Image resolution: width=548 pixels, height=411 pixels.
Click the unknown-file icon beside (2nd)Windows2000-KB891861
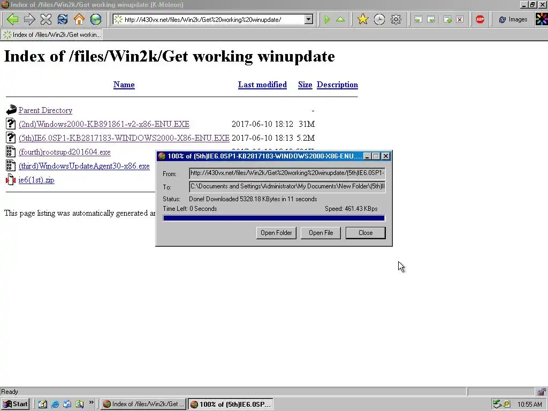pos(11,124)
